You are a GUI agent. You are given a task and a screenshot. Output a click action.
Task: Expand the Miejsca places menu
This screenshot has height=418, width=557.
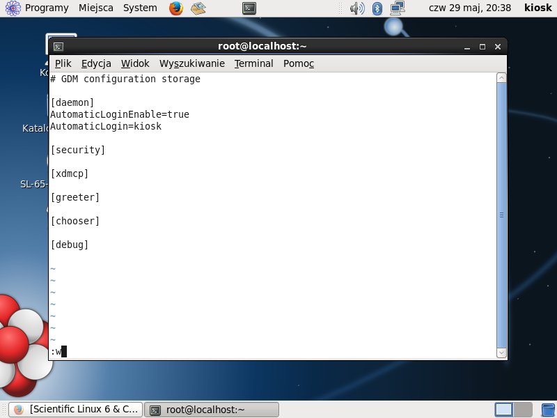[95, 8]
